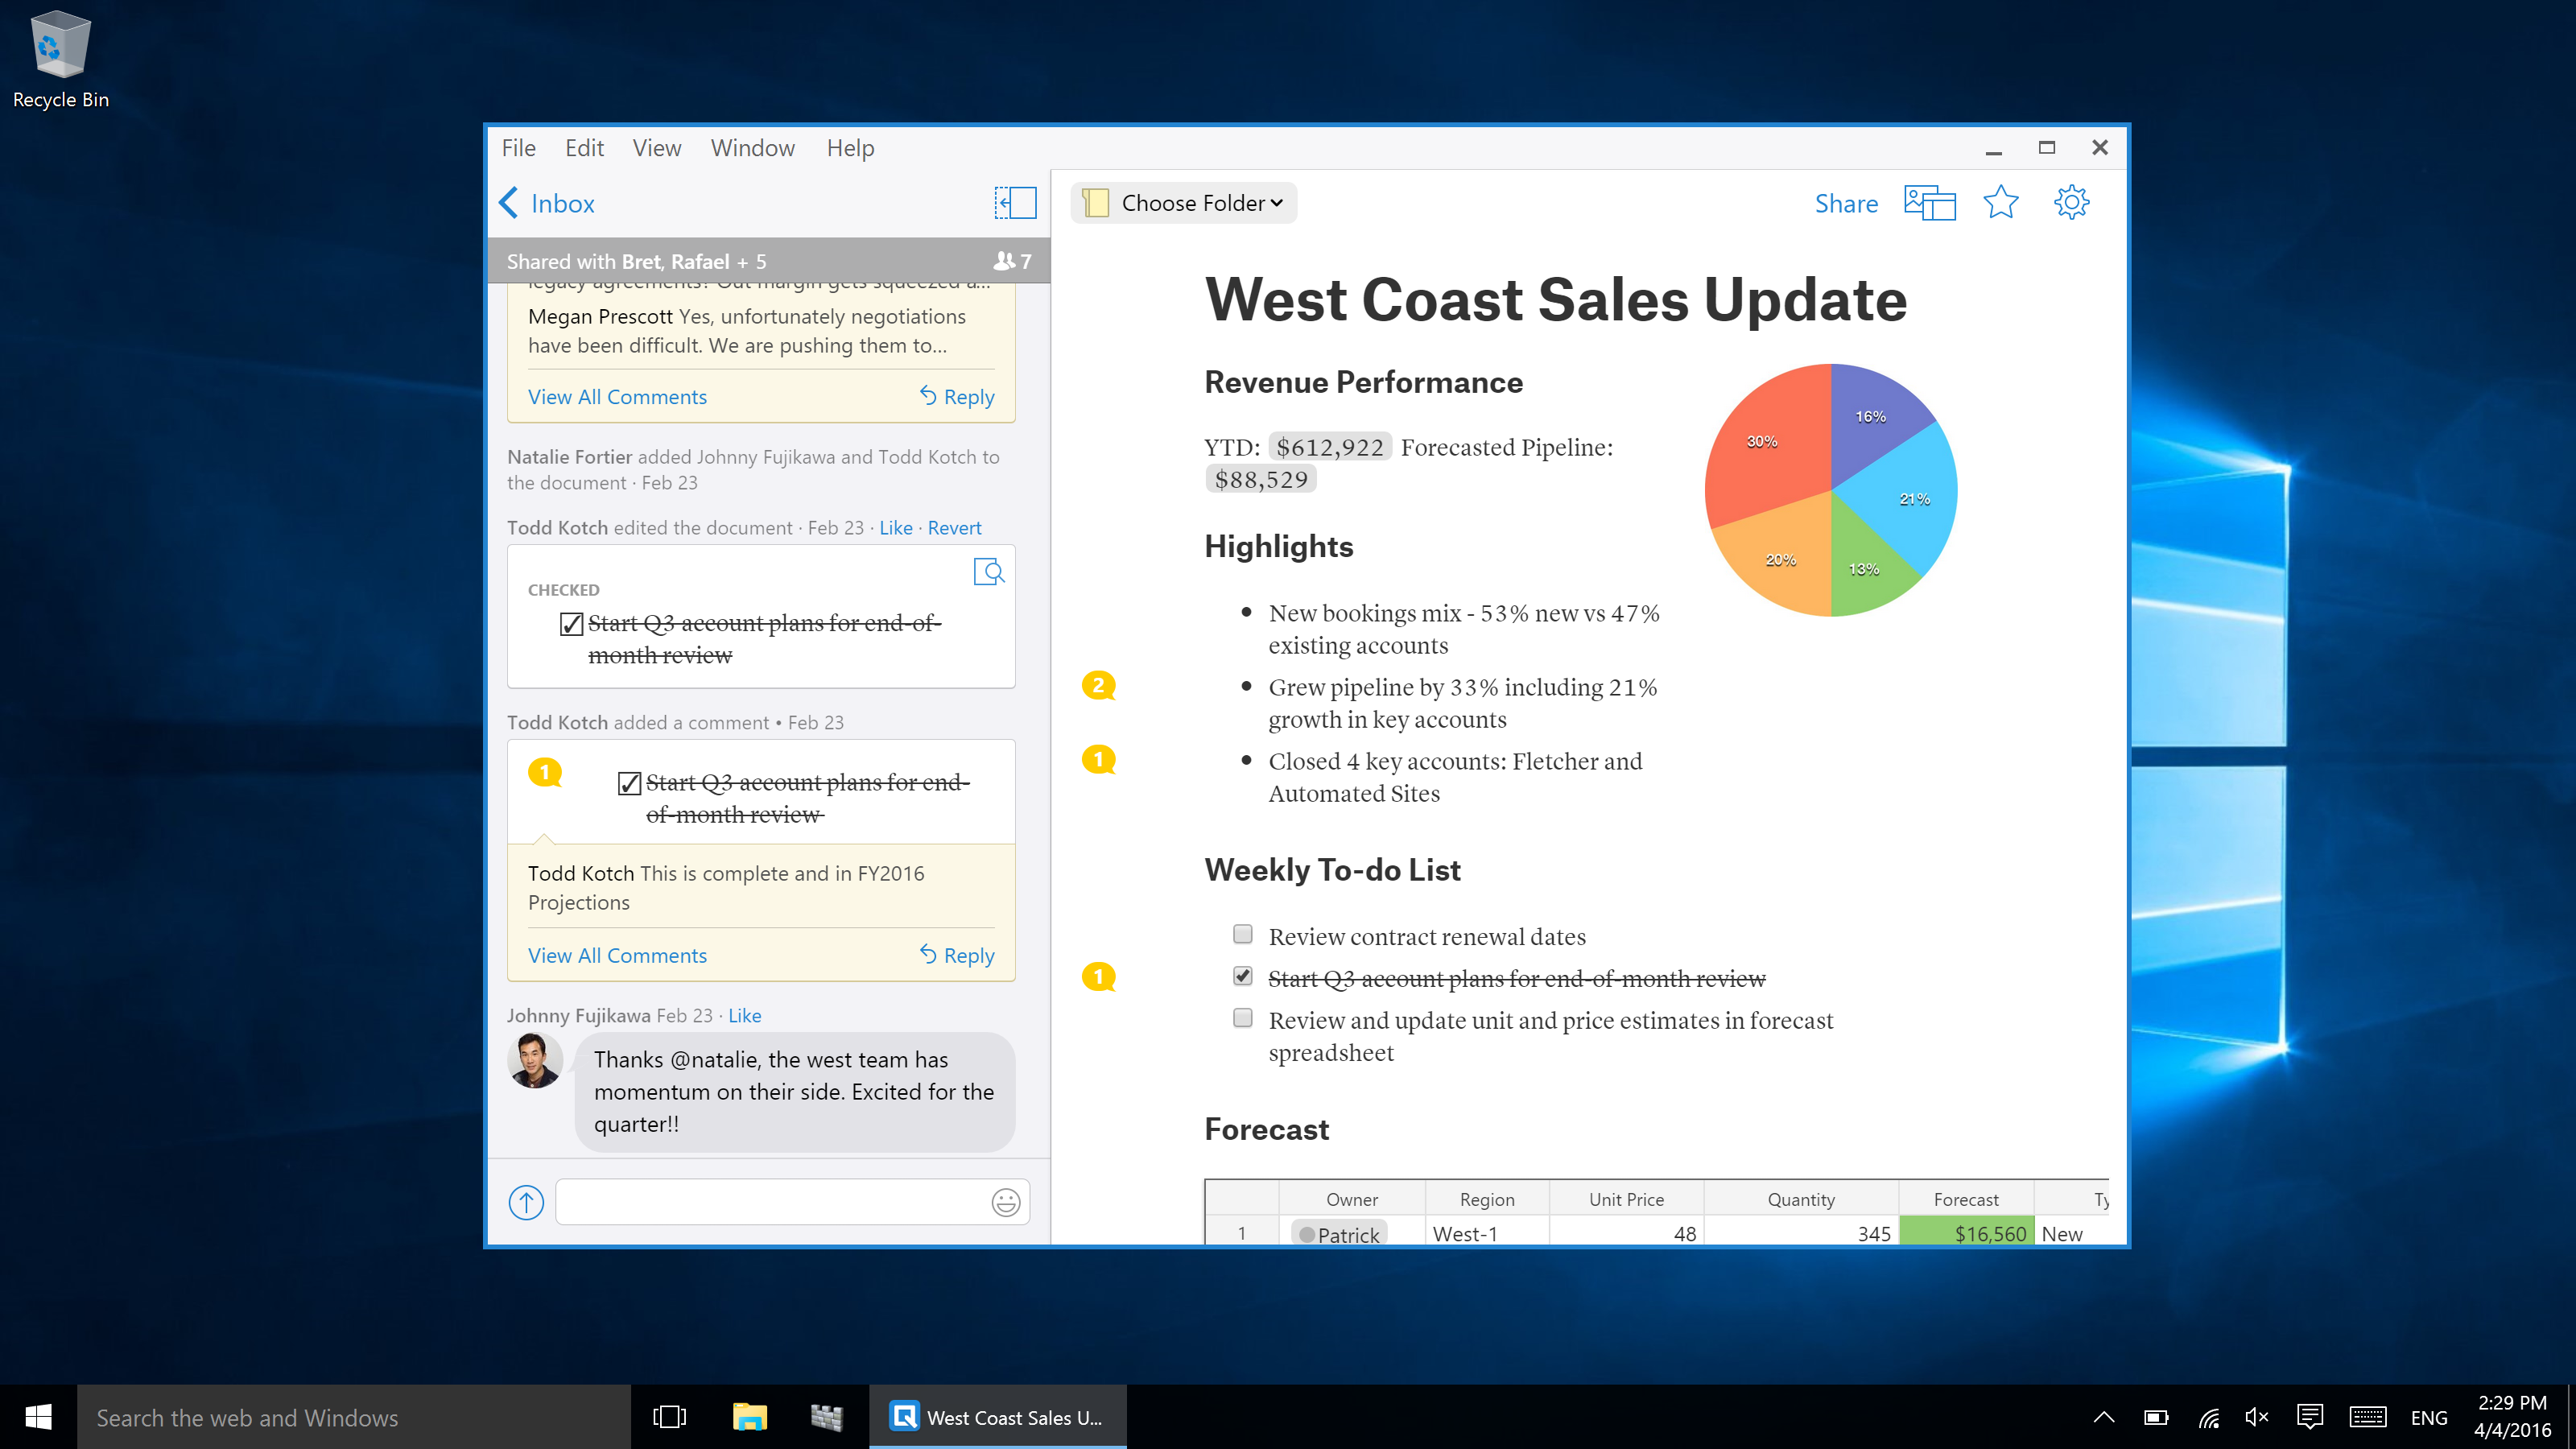The width and height of the screenshot is (2576, 1449).
Task: Open the document settings gear
Action: click(2071, 203)
